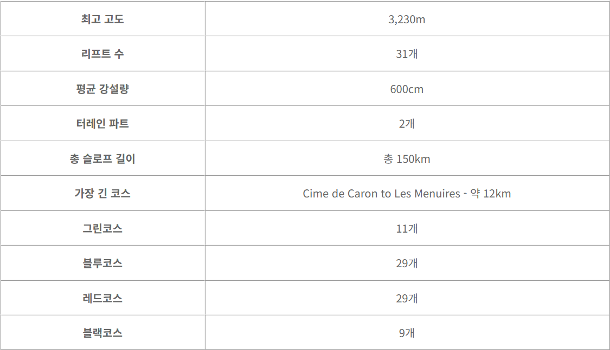Click the 총 슬로프 길이 label
The width and height of the screenshot is (610, 350).
point(102,159)
